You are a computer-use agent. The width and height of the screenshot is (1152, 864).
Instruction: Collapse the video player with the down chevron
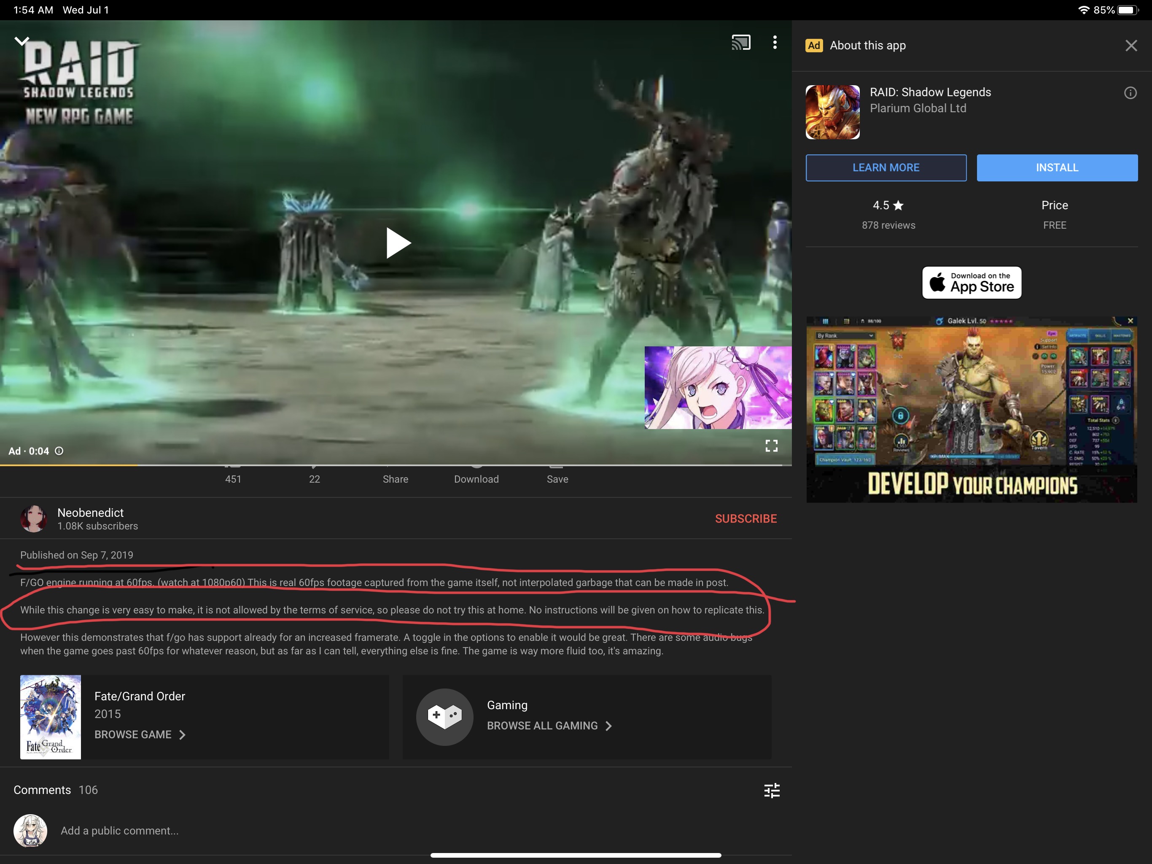pos(22,40)
